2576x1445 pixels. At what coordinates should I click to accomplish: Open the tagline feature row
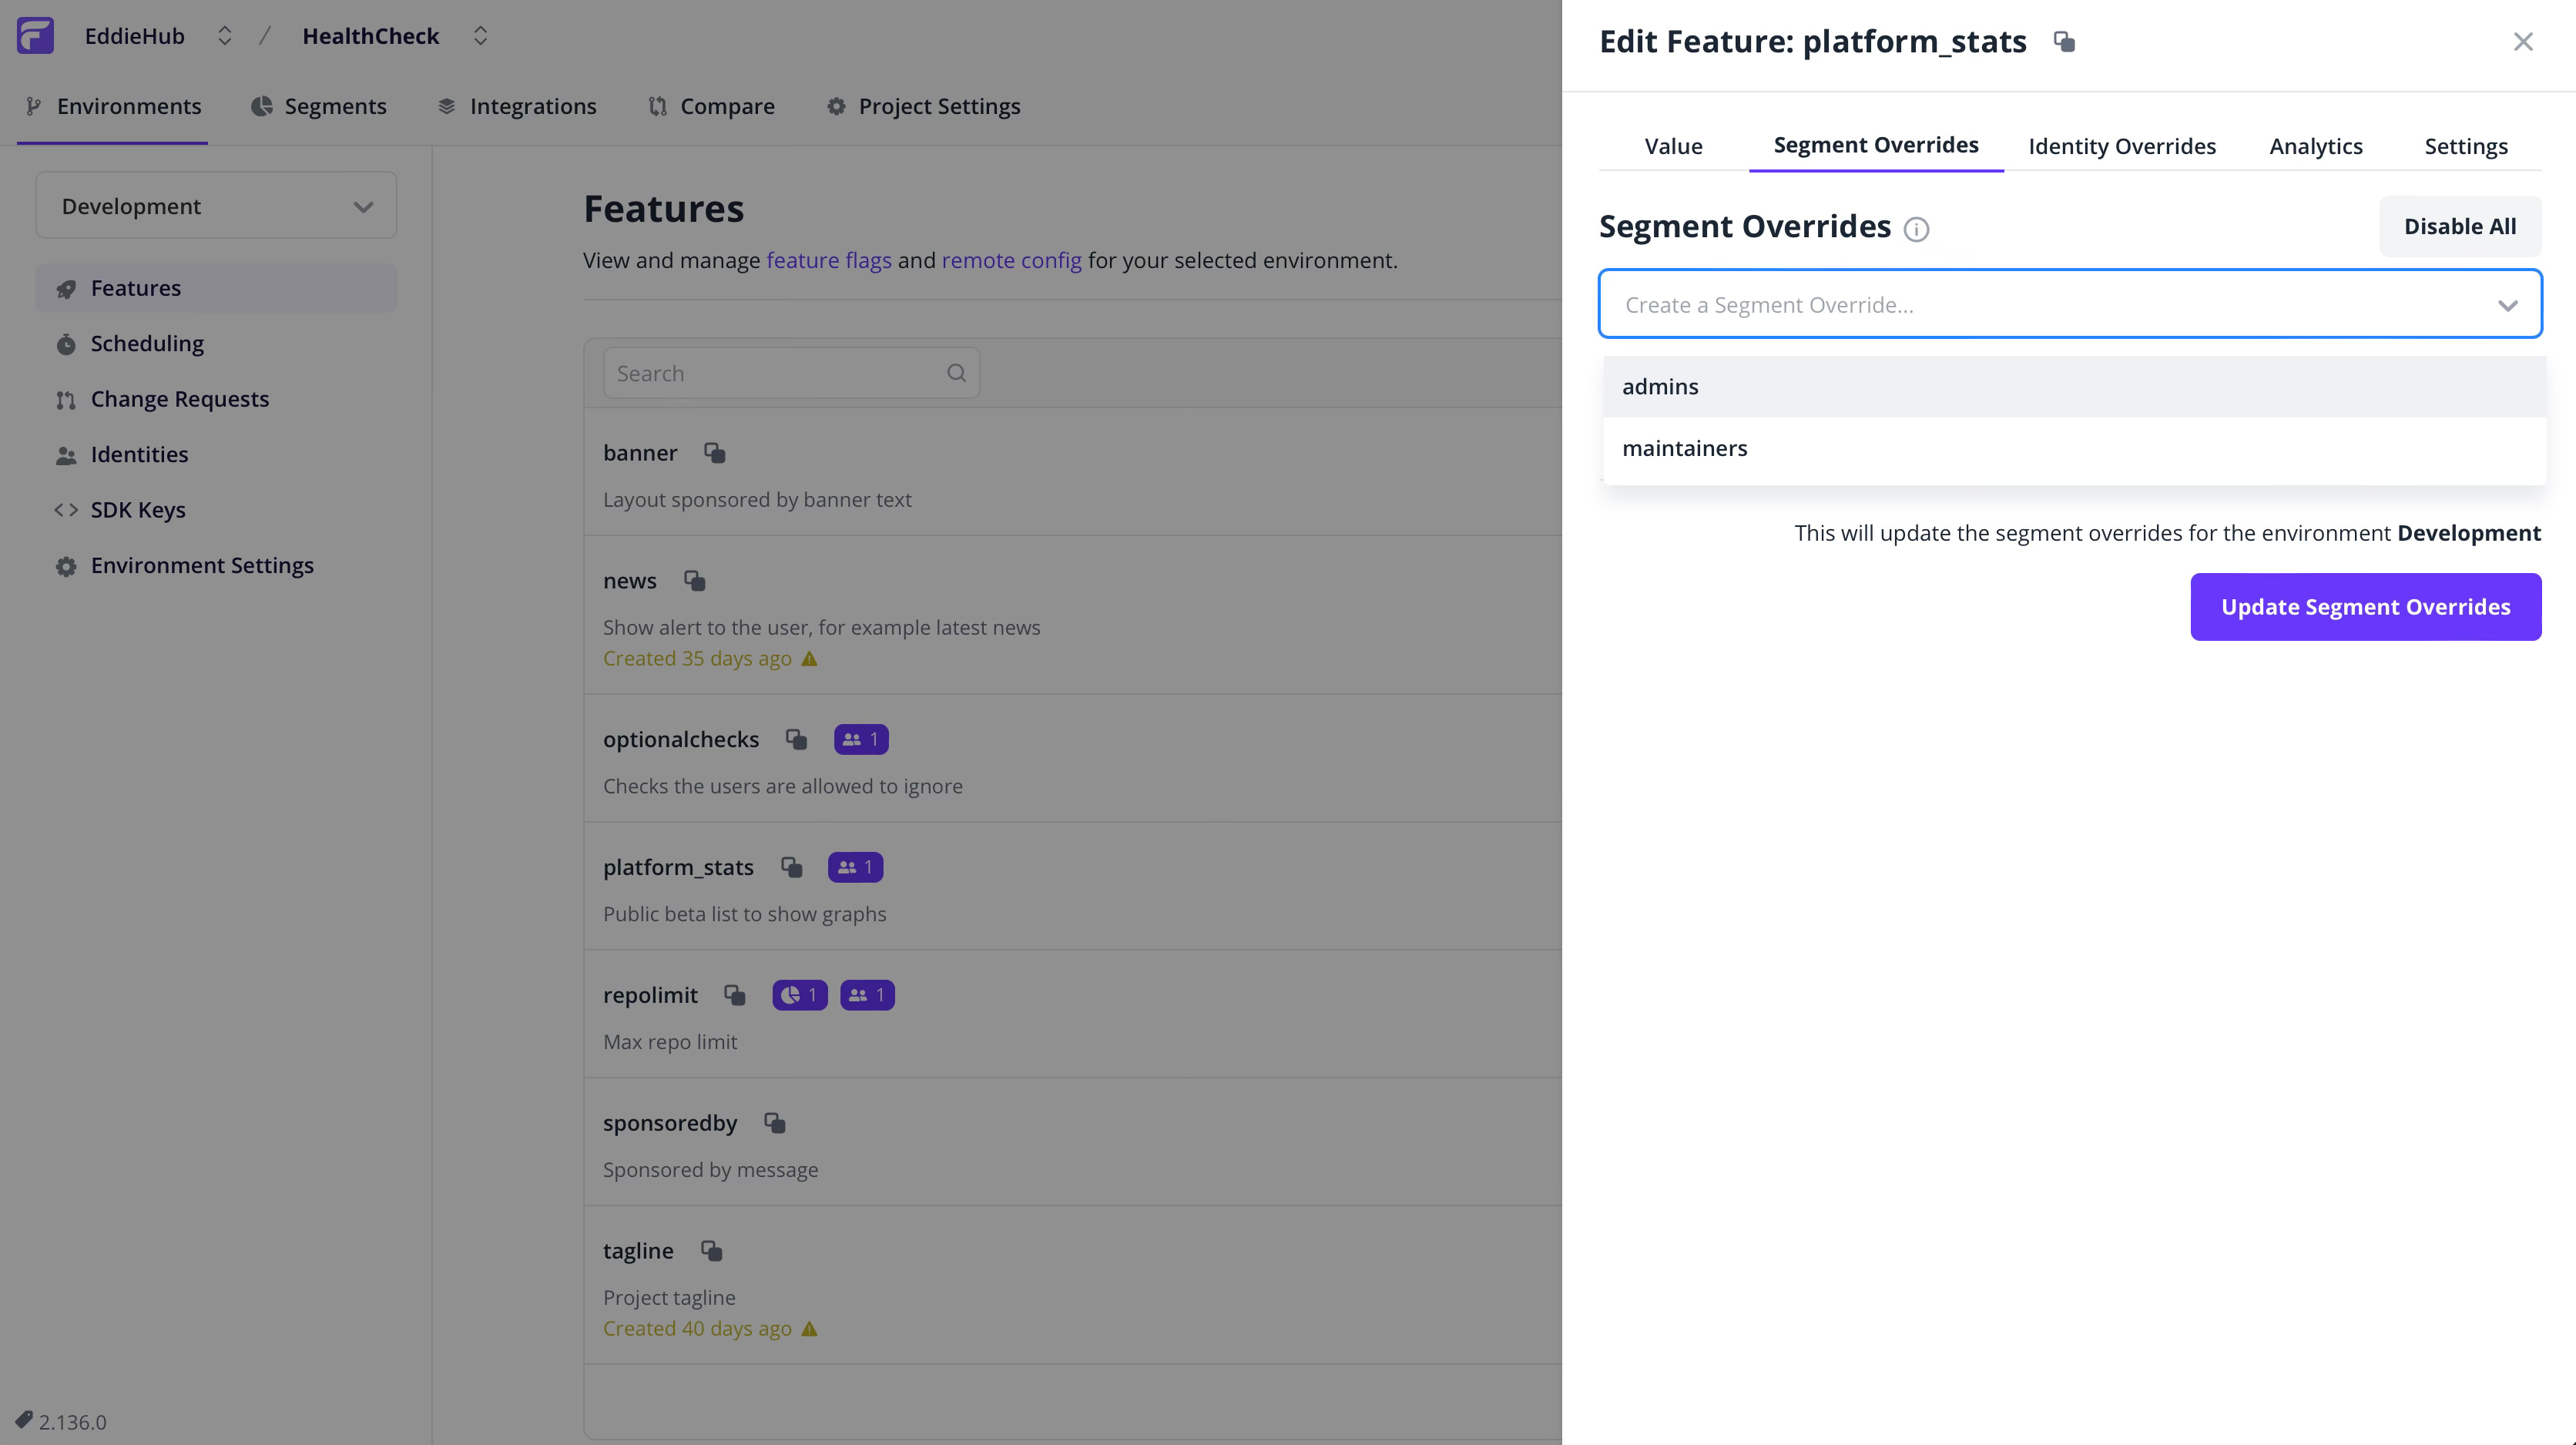[1073, 1285]
